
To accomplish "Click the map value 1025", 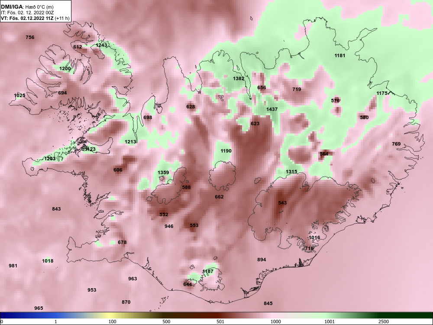I will pos(19,95).
